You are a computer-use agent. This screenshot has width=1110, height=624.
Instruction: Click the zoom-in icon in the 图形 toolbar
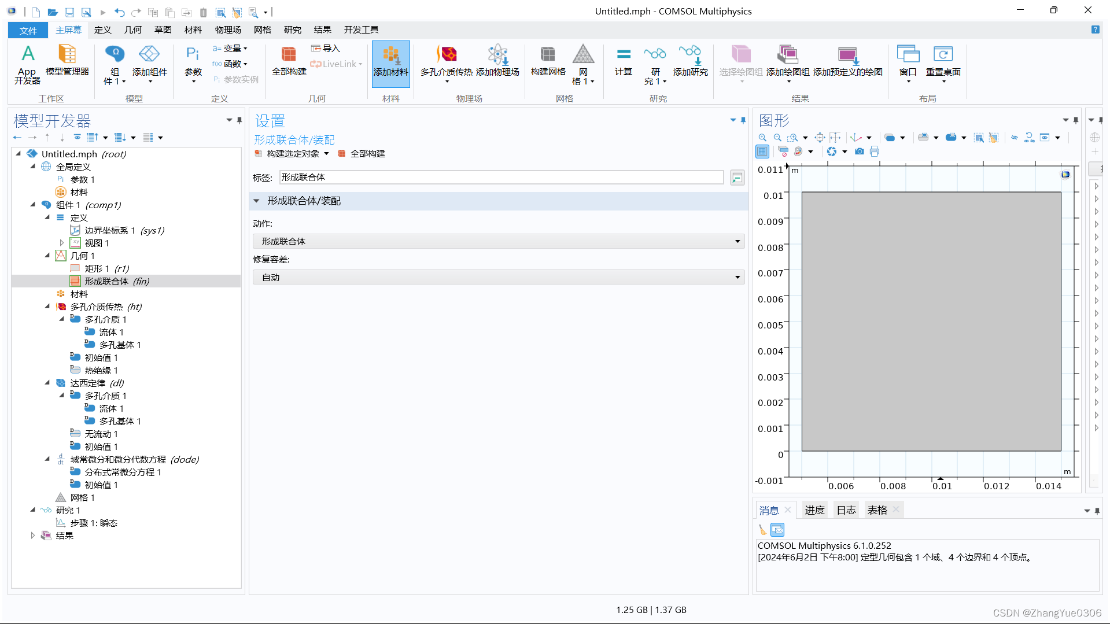point(762,138)
